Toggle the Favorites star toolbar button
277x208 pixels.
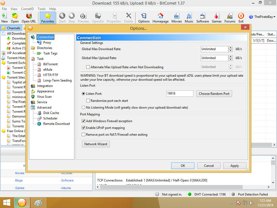click(48, 18)
